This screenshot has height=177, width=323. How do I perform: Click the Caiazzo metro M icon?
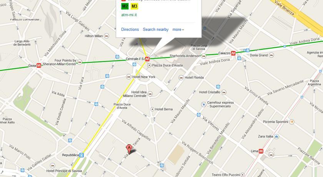[233, 53]
